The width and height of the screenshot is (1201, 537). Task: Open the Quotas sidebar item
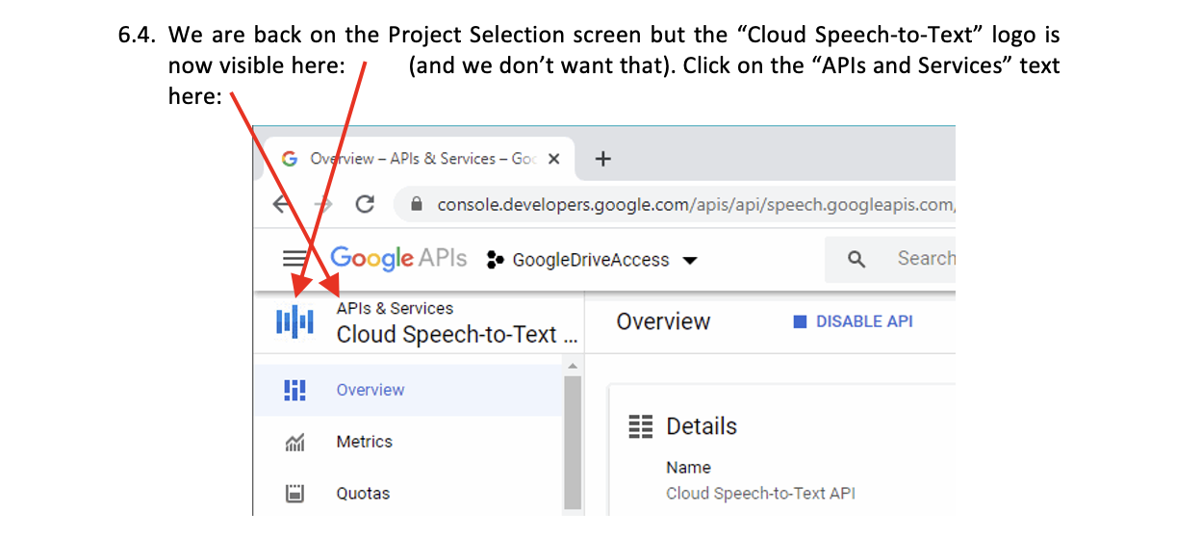coord(363,494)
